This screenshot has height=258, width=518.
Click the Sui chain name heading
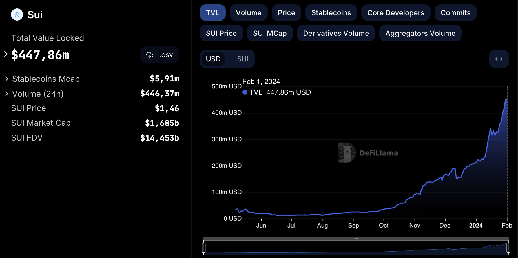[35, 15]
